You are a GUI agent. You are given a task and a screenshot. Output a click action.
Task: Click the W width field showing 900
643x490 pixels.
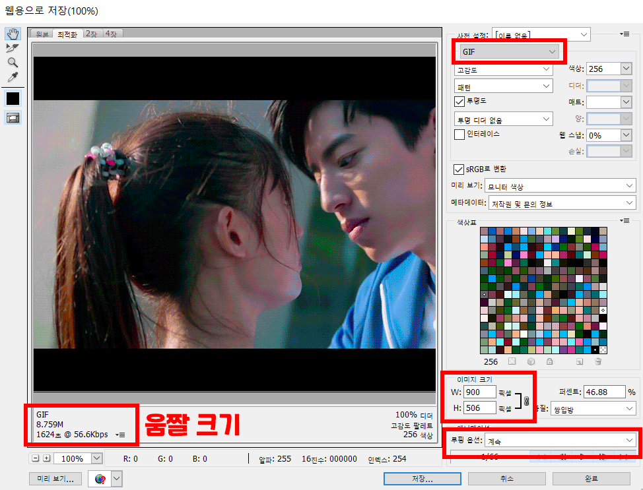tap(480, 392)
